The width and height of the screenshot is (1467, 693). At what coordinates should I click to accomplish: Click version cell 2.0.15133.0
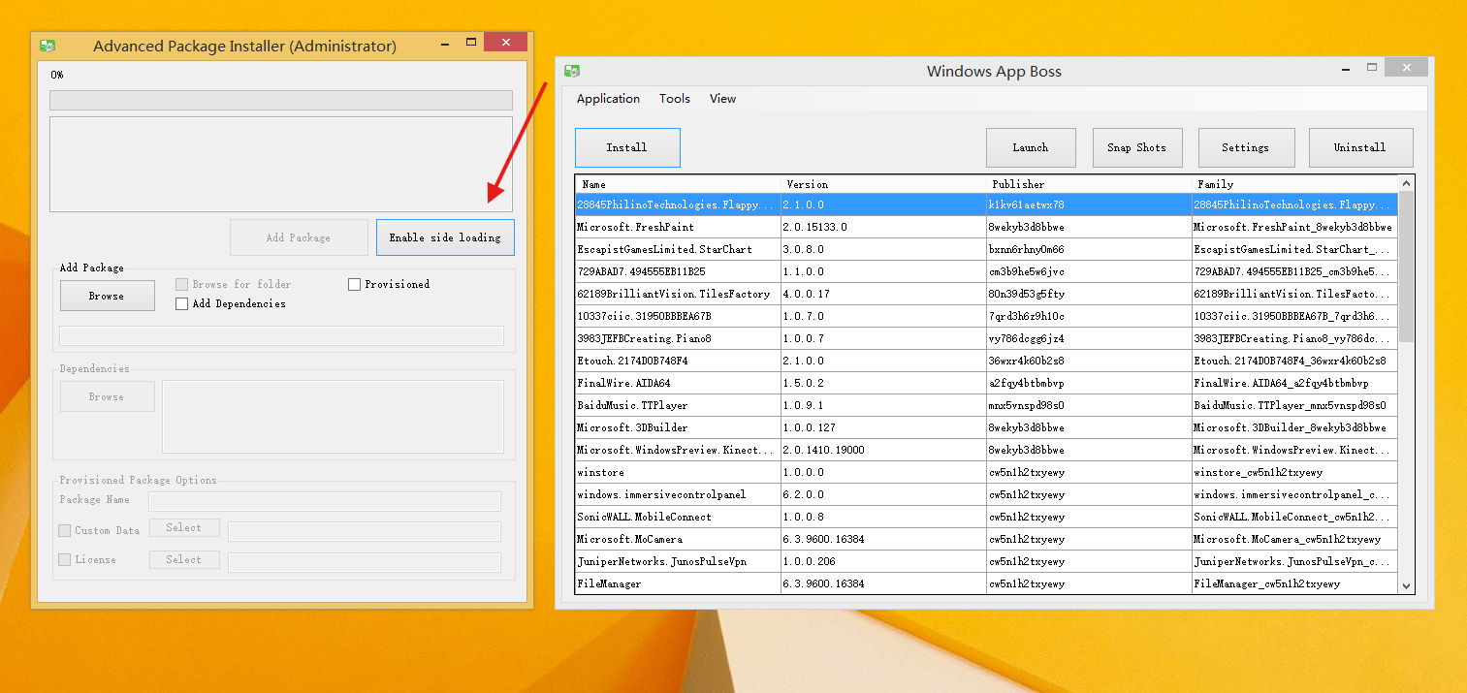883,227
